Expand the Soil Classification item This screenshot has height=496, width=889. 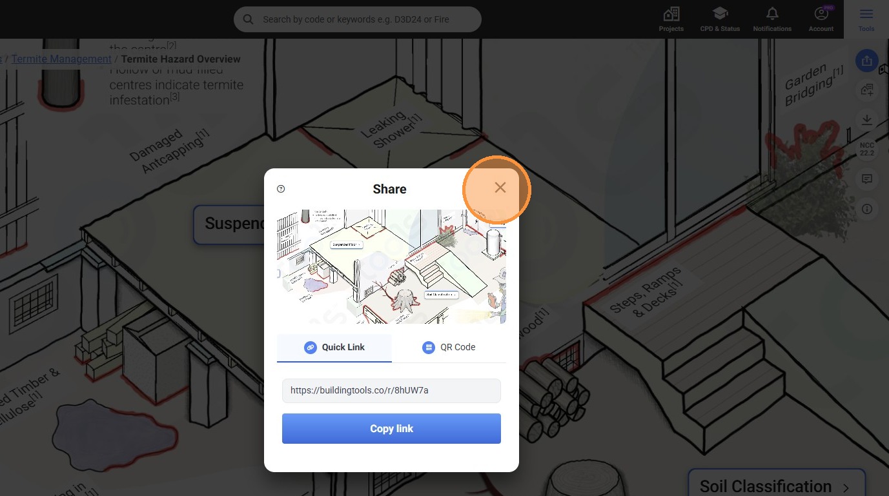pyautogui.click(x=775, y=485)
